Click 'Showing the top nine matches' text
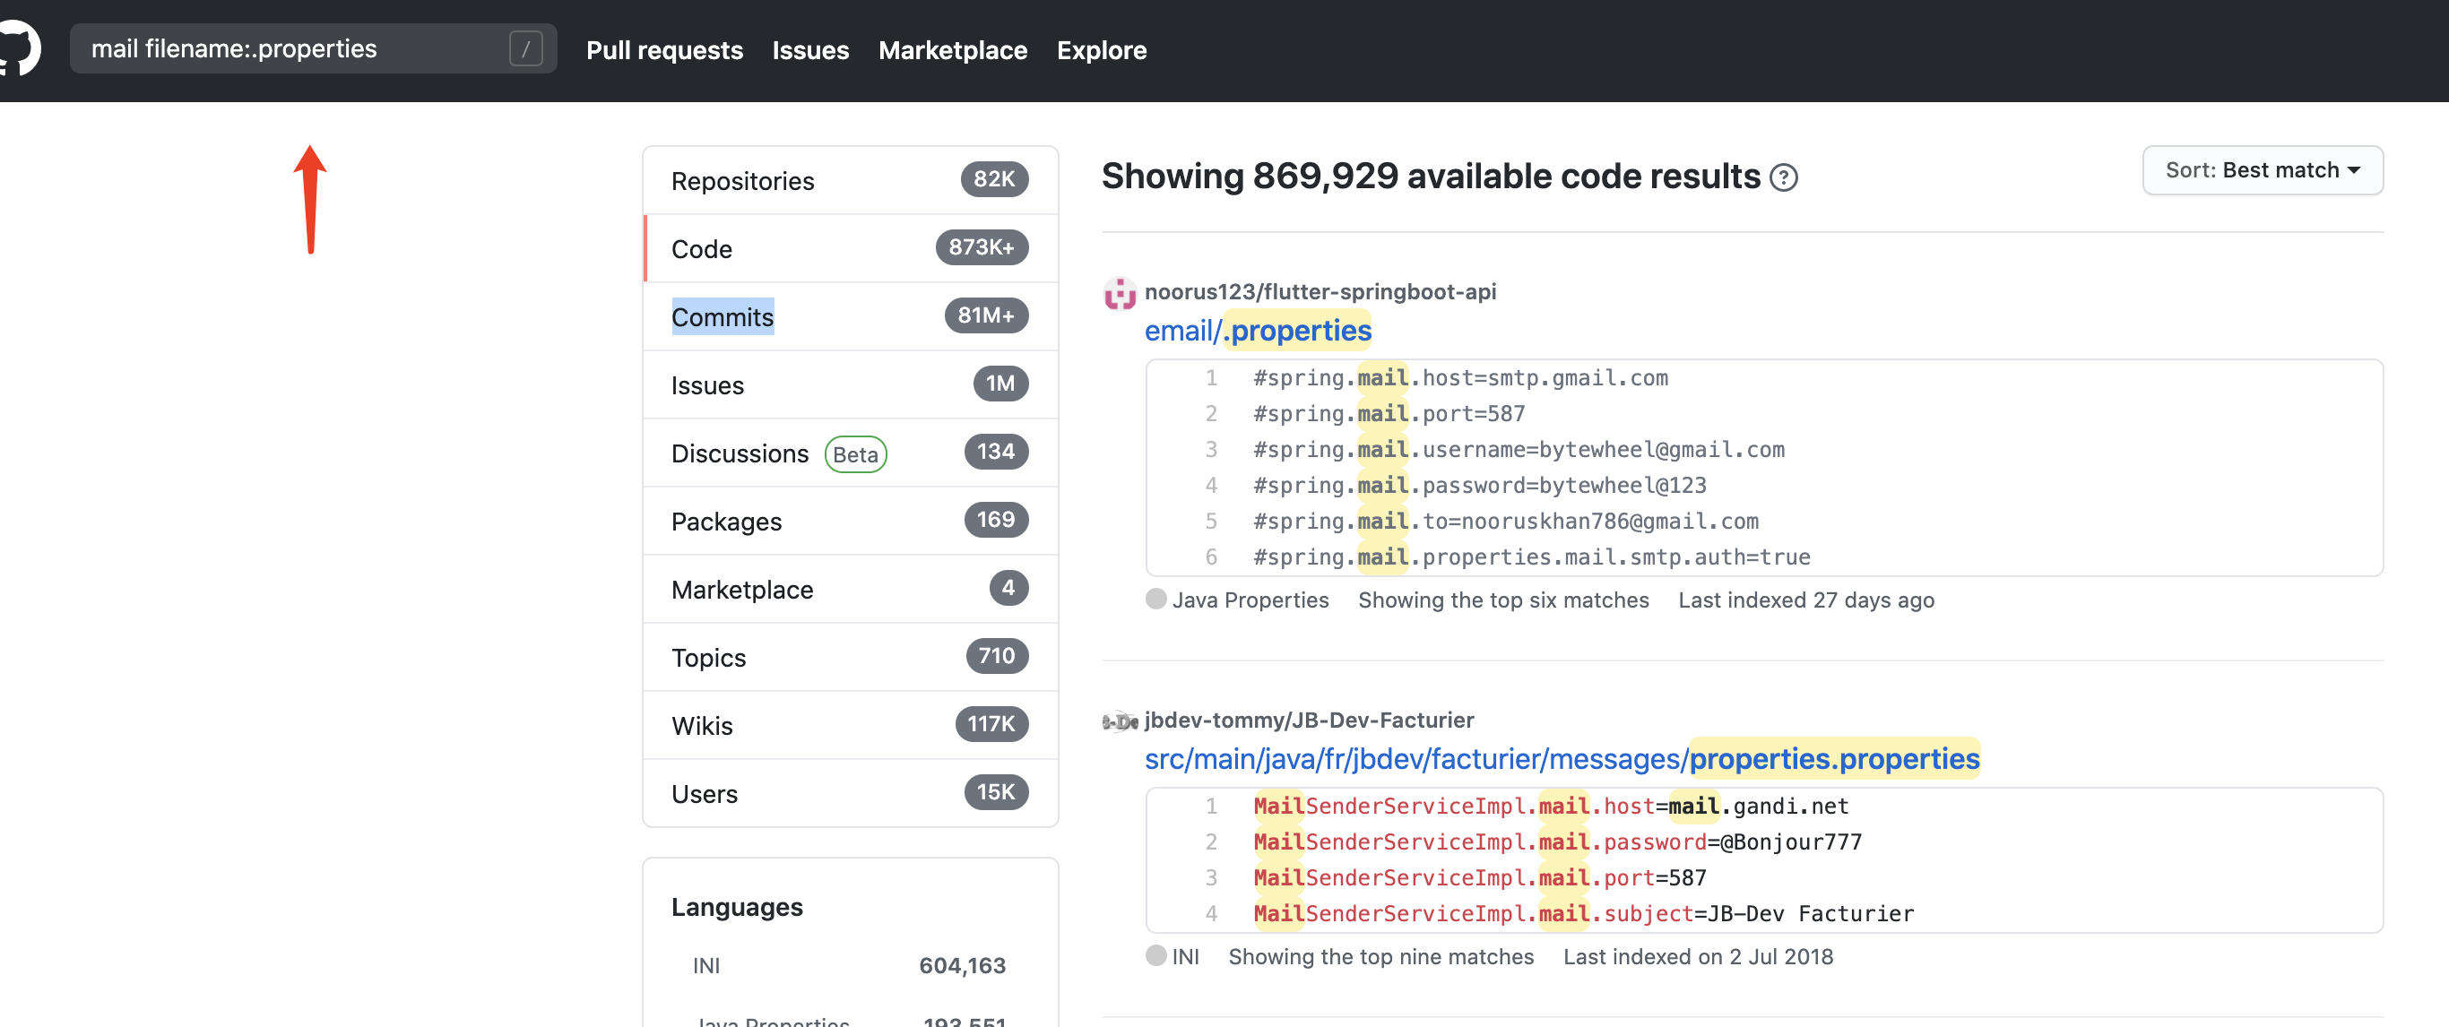Image resolution: width=2449 pixels, height=1027 pixels. click(1380, 957)
